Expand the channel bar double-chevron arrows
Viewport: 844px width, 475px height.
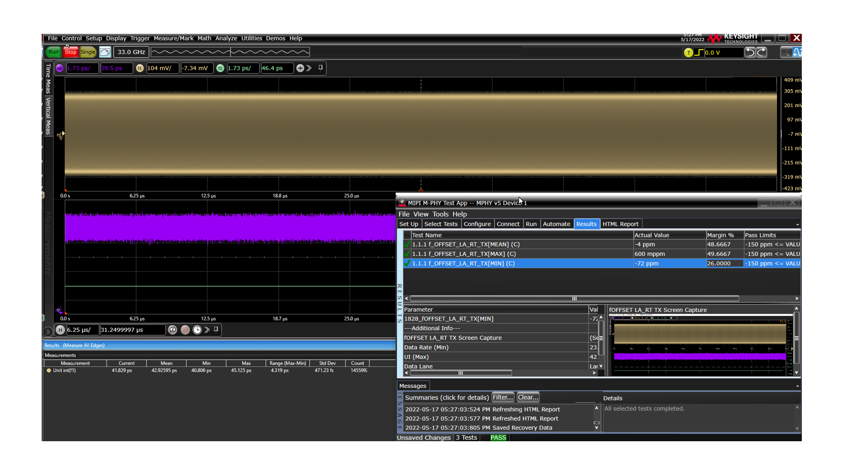pos(309,68)
